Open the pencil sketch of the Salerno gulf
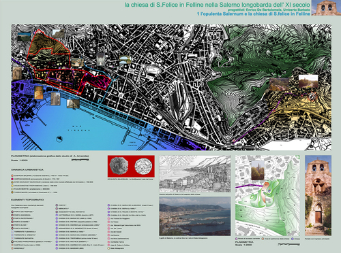 coord(195,174)
